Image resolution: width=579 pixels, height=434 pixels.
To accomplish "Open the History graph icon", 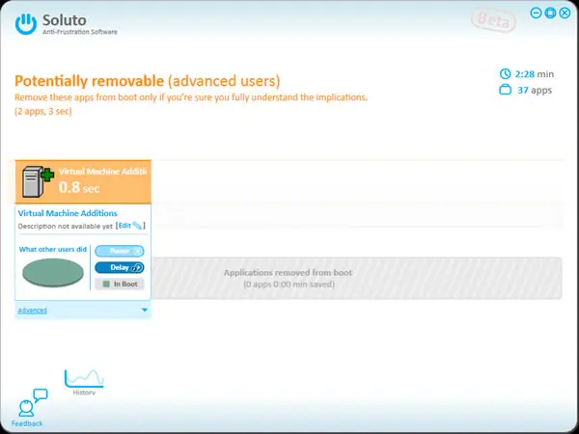I will click(84, 379).
